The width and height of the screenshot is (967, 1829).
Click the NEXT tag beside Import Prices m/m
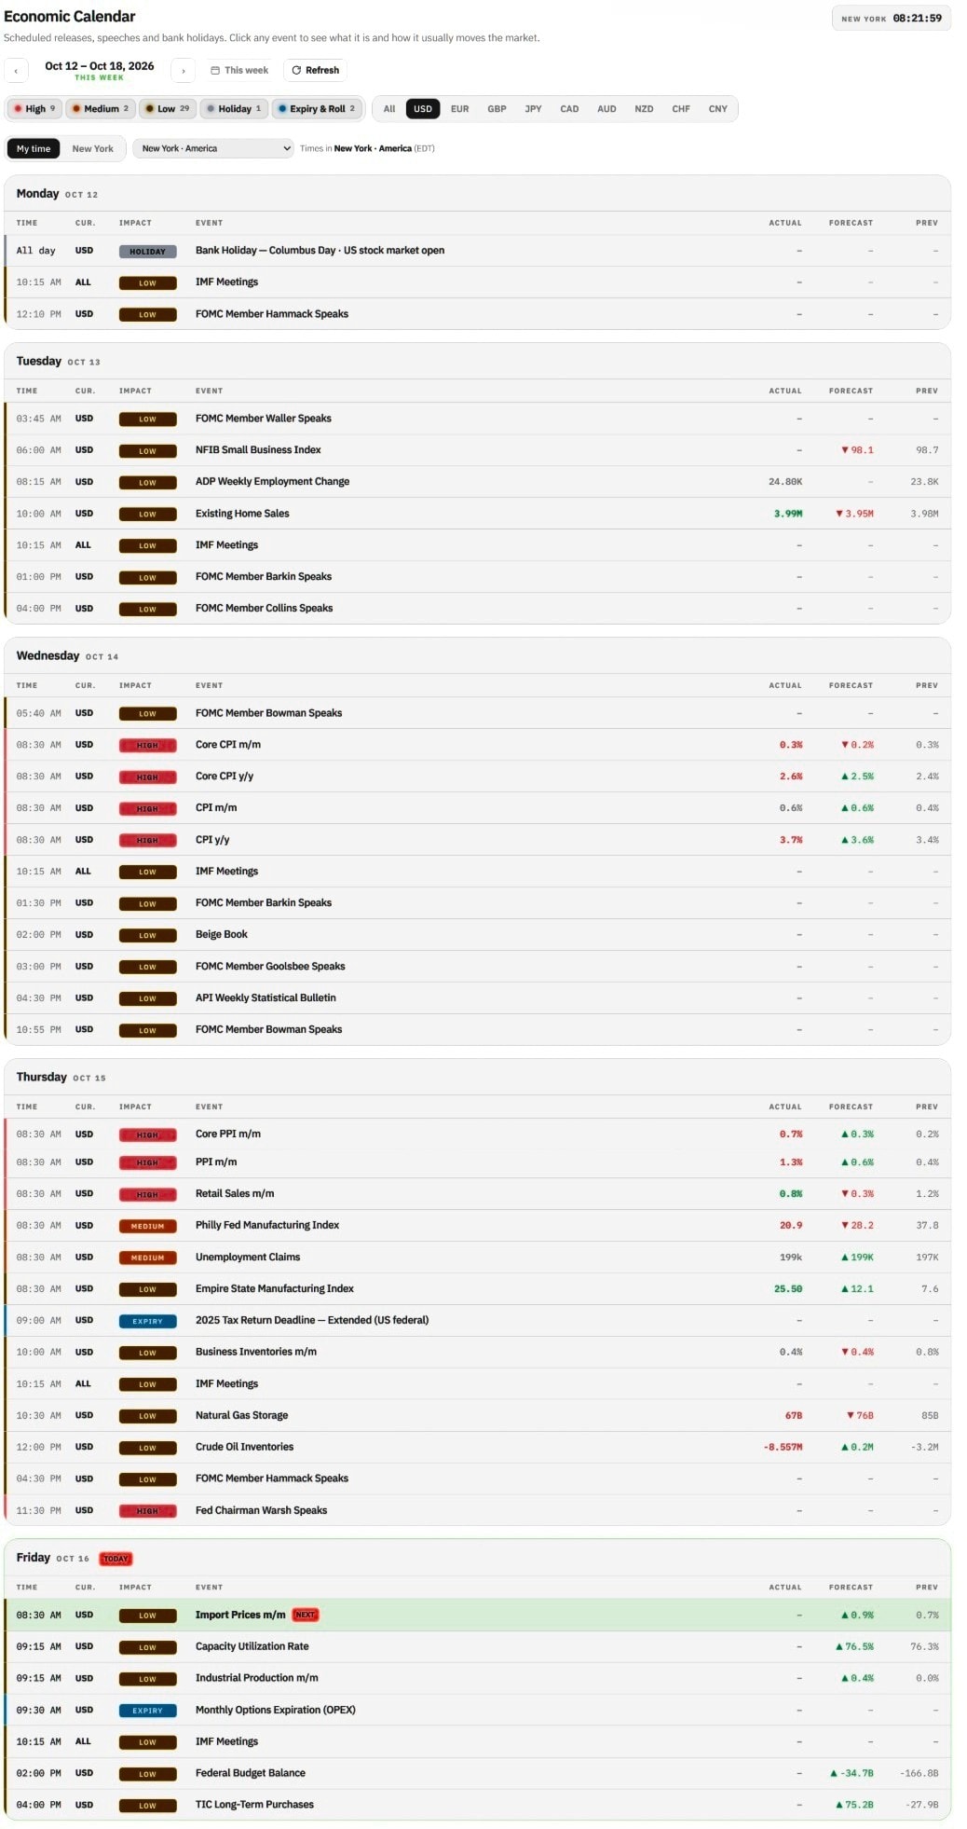pos(306,1616)
